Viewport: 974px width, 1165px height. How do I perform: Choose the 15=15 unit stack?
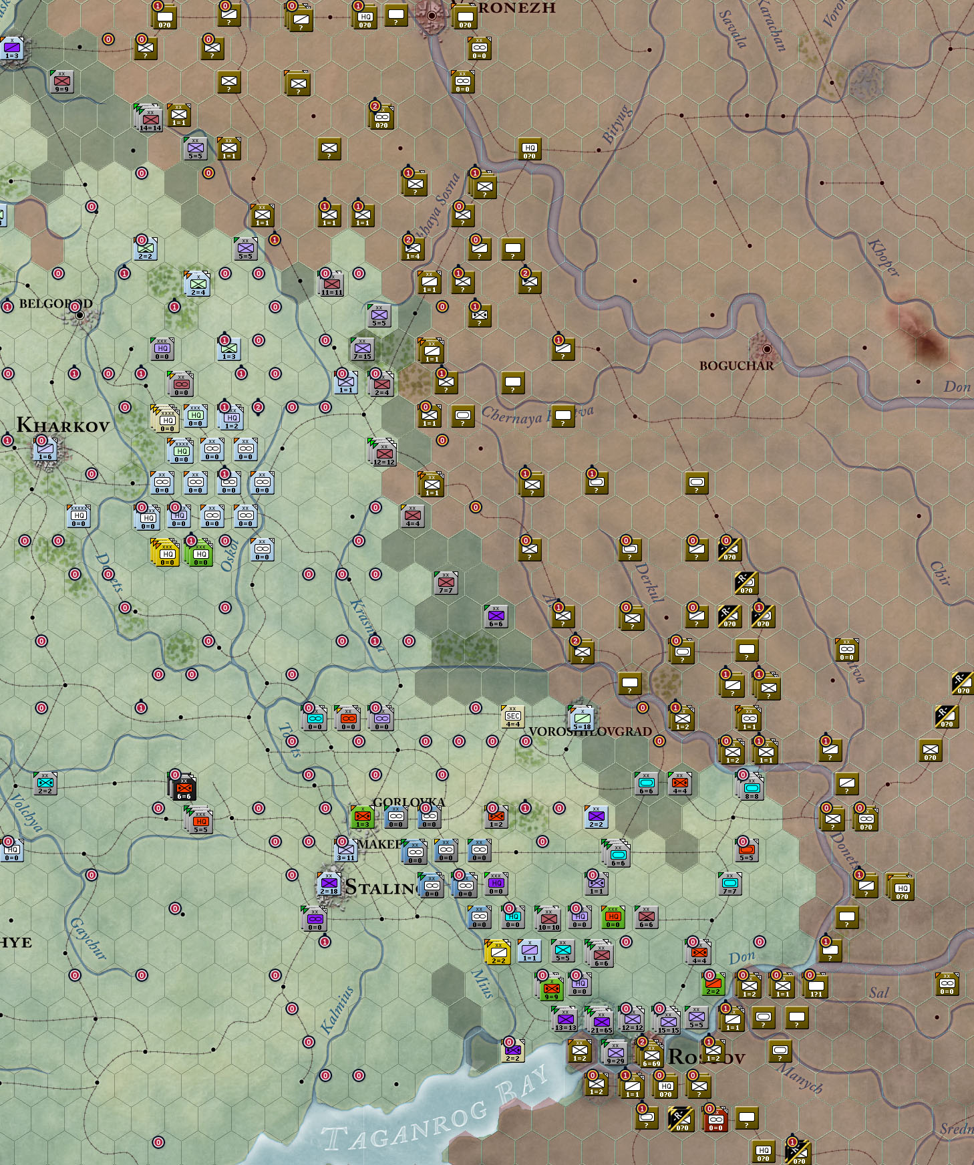tap(667, 1020)
